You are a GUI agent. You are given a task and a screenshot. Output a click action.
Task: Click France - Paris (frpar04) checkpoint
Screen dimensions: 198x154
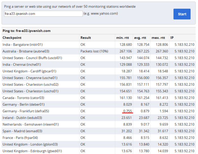(x=20, y=138)
